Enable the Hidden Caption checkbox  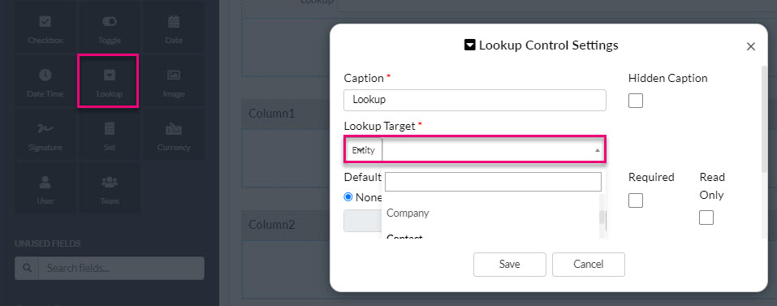coord(636,101)
